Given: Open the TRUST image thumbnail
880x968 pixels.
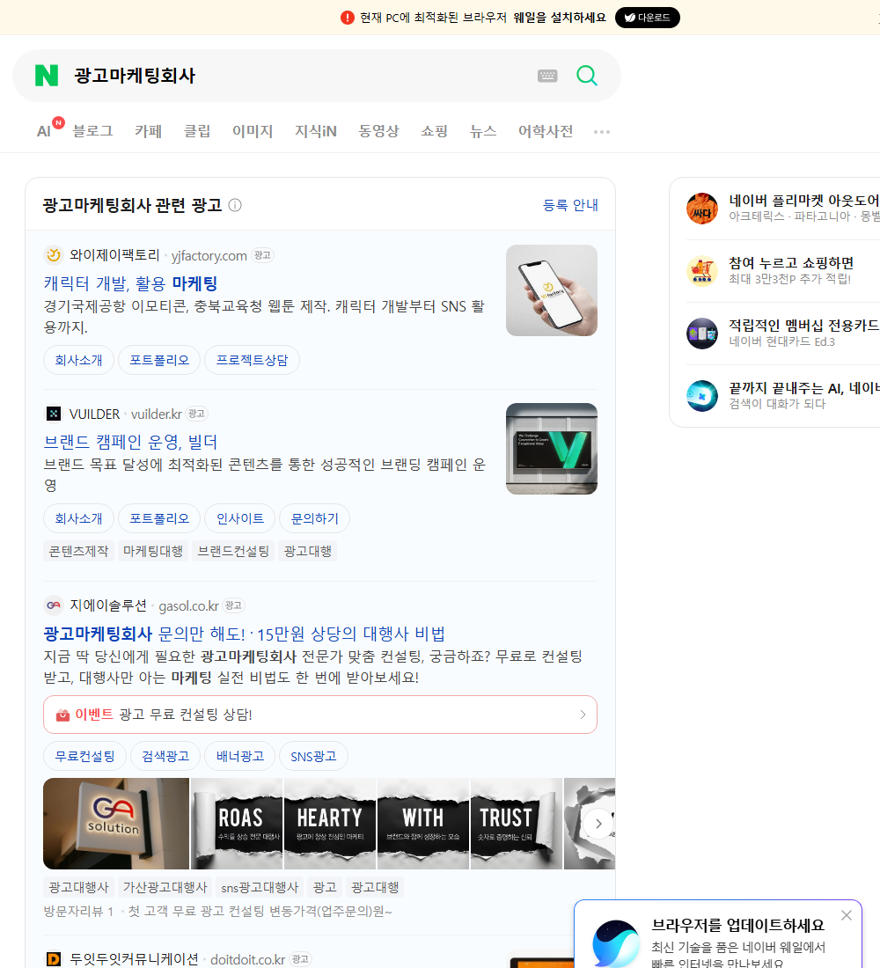Looking at the screenshot, I should pos(517,824).
